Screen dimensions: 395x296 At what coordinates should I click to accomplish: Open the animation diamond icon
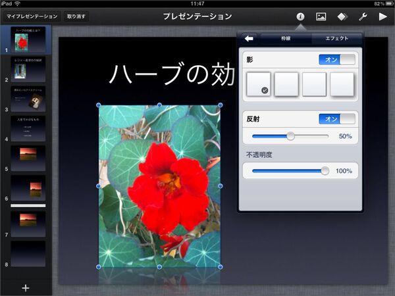[x=342, y=16]
